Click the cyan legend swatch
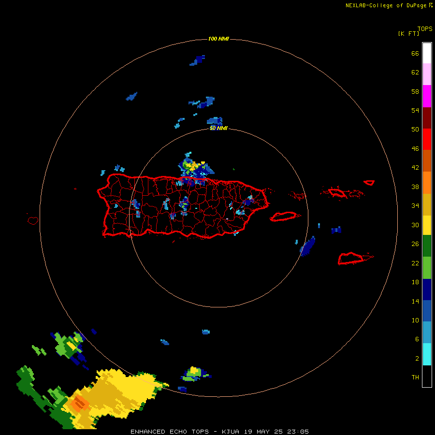 (427, 354)
